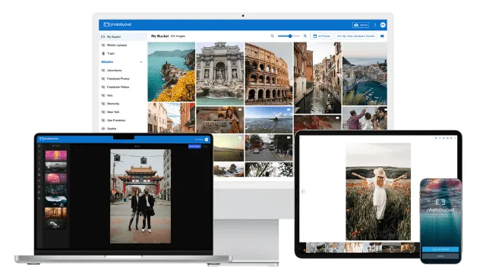Toggle the grid view layout icon
This screenshot has width=486, height=273.
382,36
